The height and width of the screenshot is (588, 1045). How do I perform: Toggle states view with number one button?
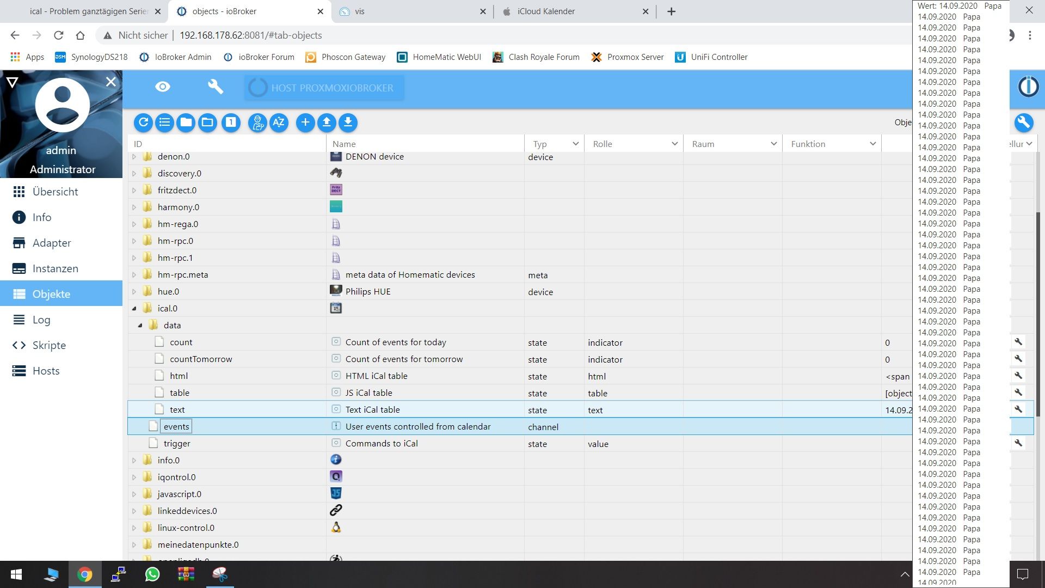pyautogui.click(x=231, y=122)
